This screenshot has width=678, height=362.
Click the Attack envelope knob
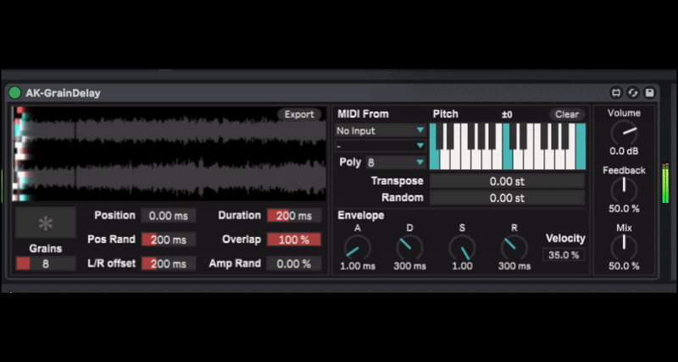click(357, 247)
